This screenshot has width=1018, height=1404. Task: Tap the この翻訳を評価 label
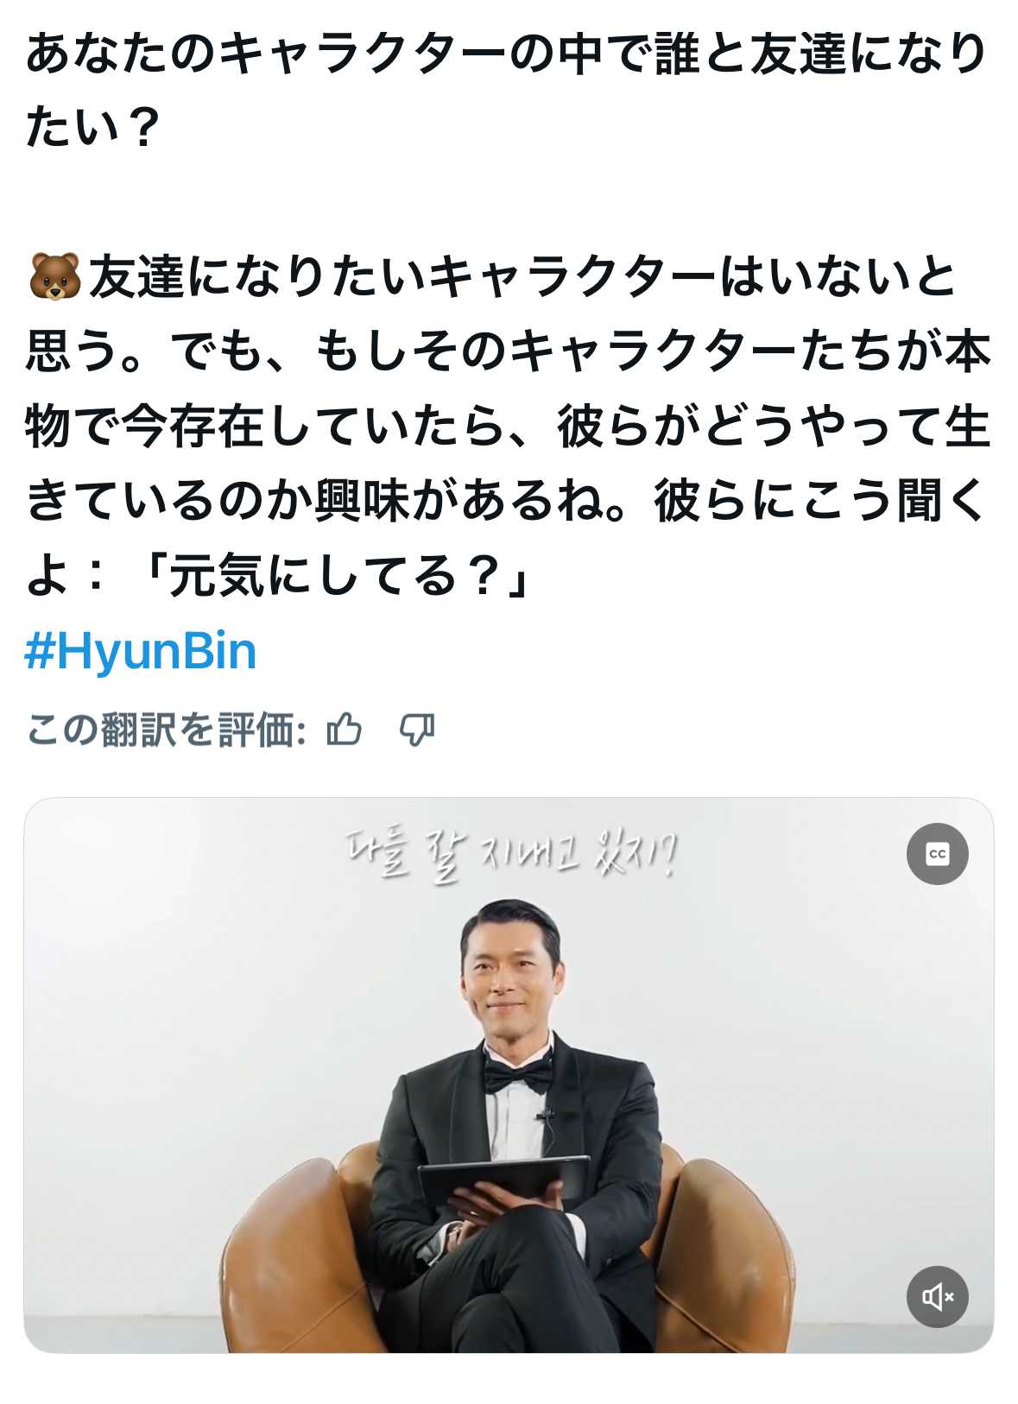166,730
